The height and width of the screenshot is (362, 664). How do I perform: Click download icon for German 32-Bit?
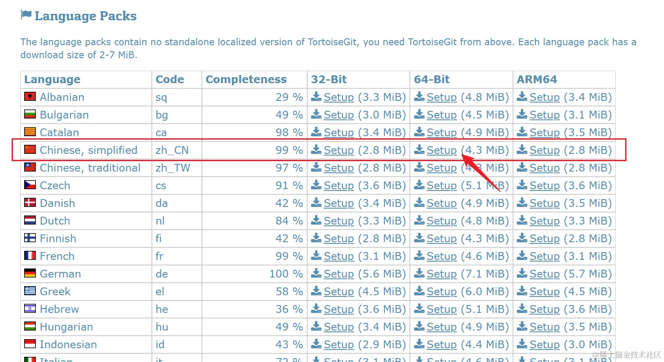[x=316, y=273]
